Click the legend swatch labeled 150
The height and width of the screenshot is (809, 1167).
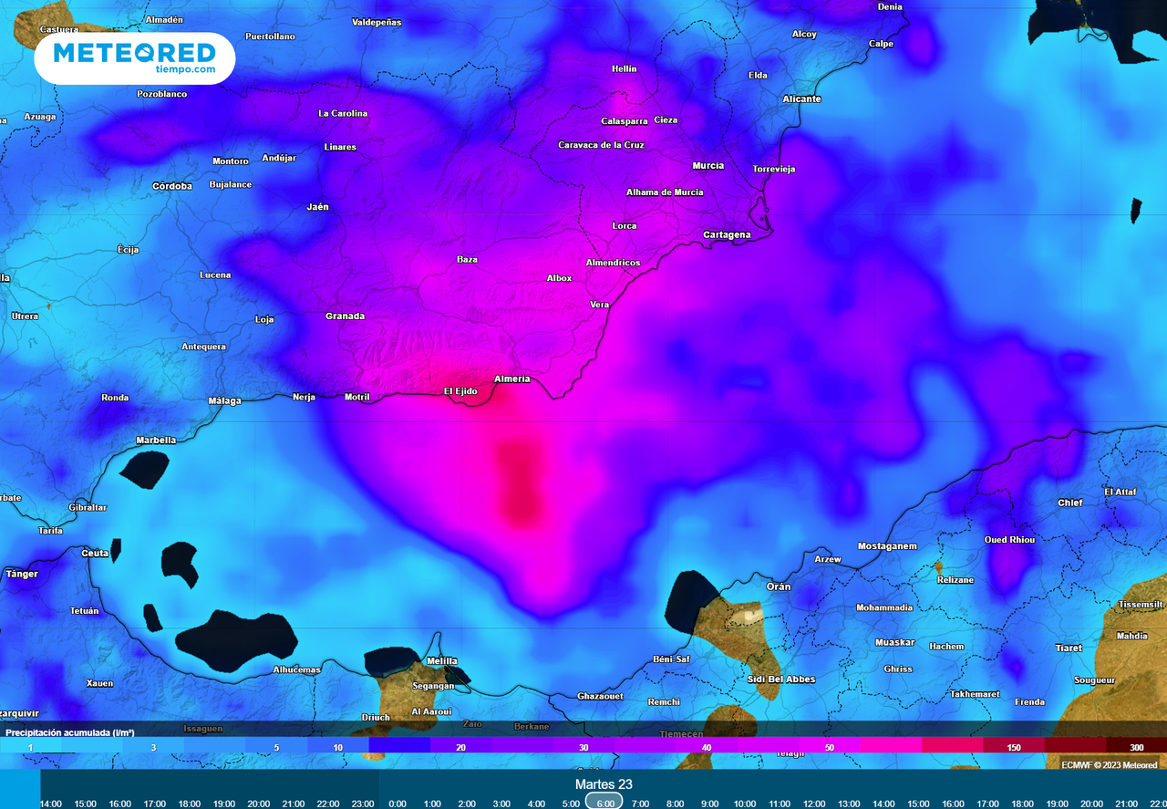pos(1014,747)
